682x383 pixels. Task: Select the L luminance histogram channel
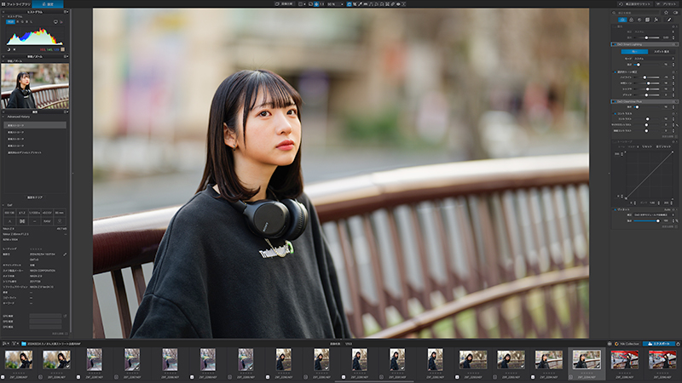point(32,22)
